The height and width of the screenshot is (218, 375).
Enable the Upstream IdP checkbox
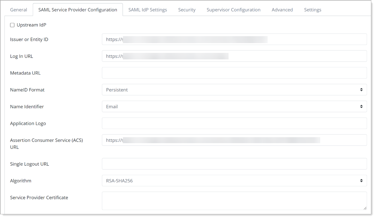pyautogui.click(x=12, y=25)
